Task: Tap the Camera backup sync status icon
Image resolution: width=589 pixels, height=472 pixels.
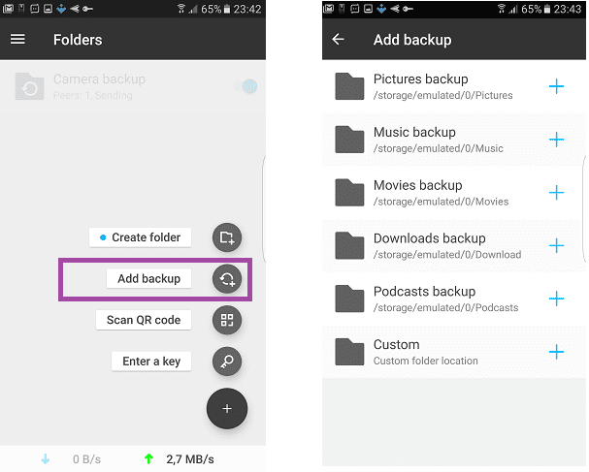Action: [247, 86]
